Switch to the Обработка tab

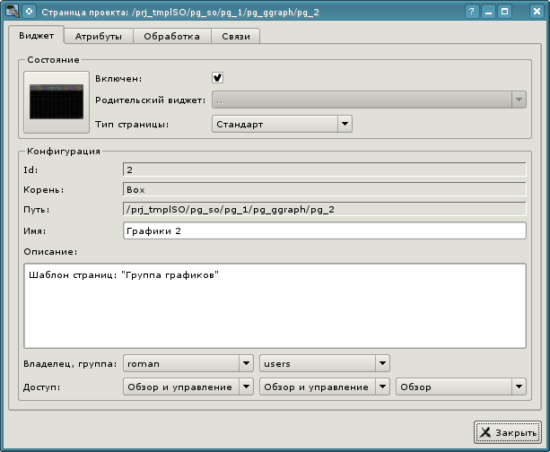(x=172, y=37)
